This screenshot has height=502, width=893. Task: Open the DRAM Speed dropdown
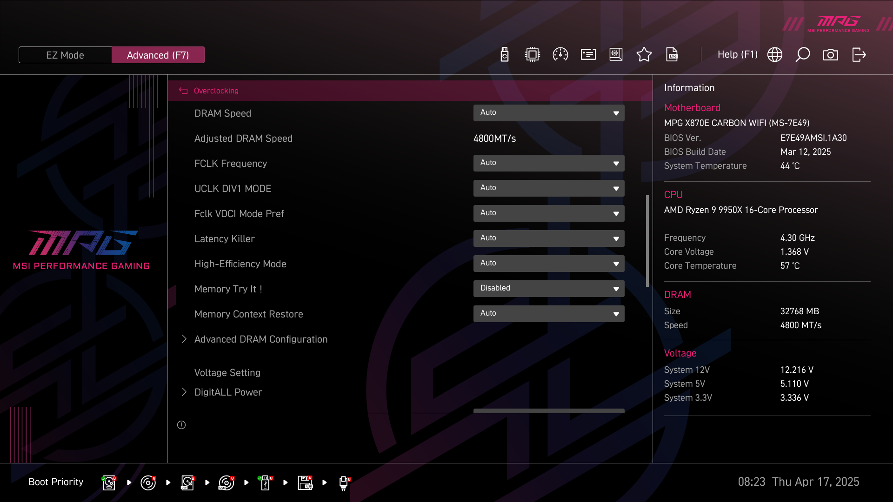(x=548, y=113)
